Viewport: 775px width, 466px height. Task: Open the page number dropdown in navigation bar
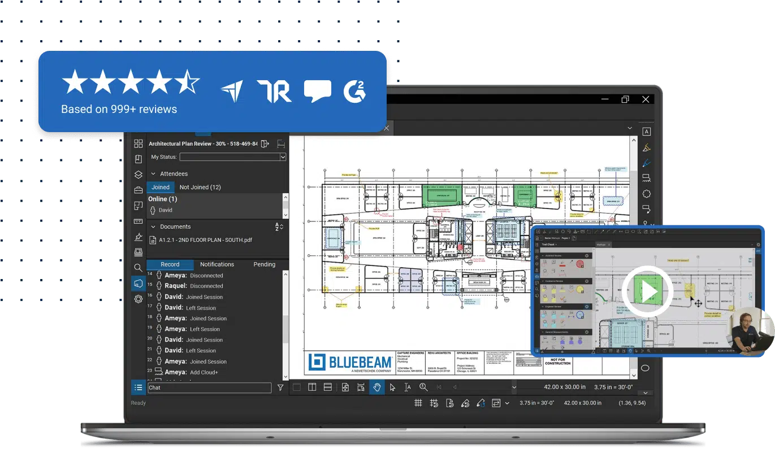(x=514, y=387)
